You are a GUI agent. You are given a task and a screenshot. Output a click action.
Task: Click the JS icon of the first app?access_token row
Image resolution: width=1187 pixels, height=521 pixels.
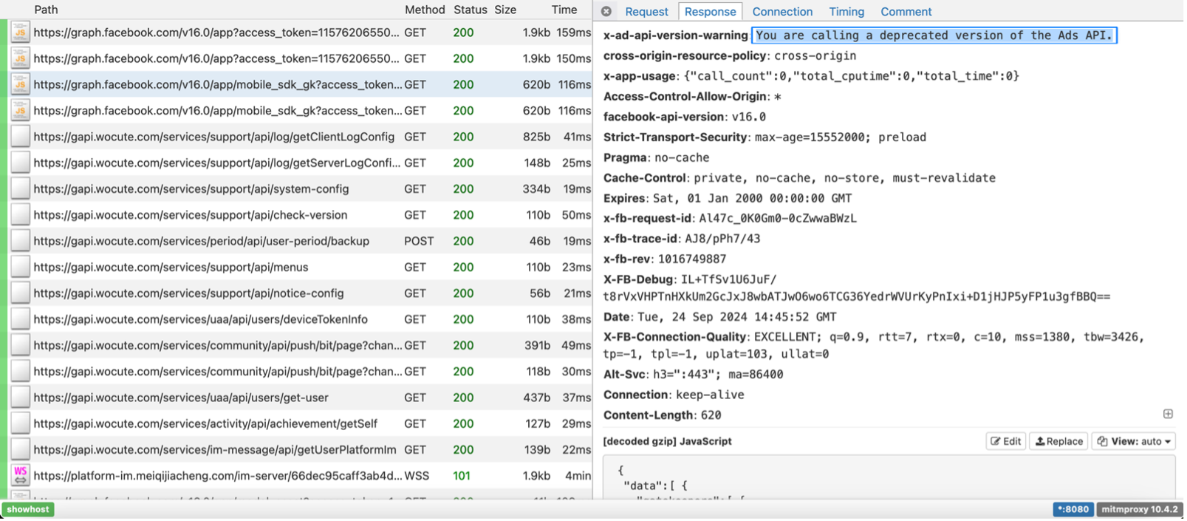pos(20,33)
